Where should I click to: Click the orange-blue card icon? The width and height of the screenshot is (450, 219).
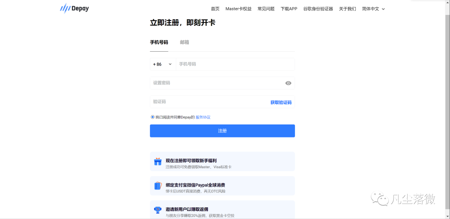(158, 186)
